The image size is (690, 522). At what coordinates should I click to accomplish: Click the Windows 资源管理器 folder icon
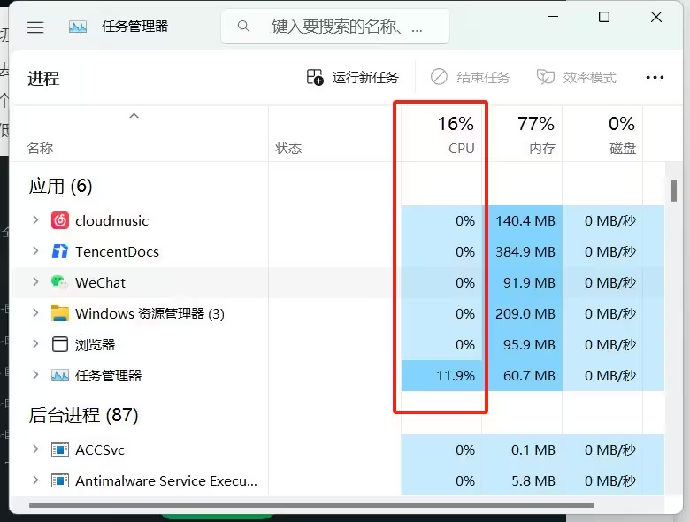click(60, 313)
